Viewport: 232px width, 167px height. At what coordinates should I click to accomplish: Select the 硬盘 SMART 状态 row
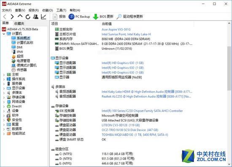[x=80, y=140]
